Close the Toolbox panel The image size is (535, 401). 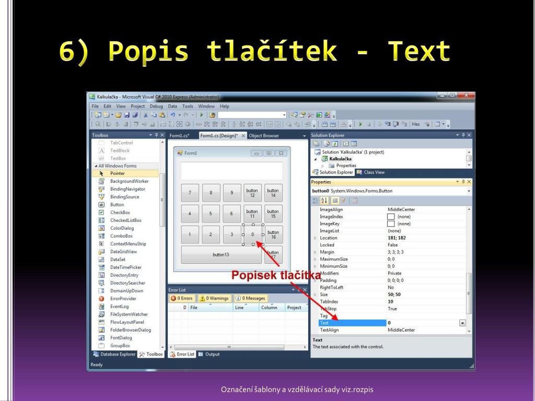coord(162,135)
